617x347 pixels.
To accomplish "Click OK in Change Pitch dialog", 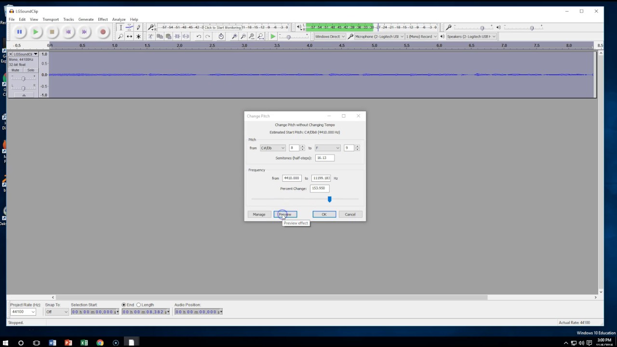I will pyautogui.click(x=324, y=214).
